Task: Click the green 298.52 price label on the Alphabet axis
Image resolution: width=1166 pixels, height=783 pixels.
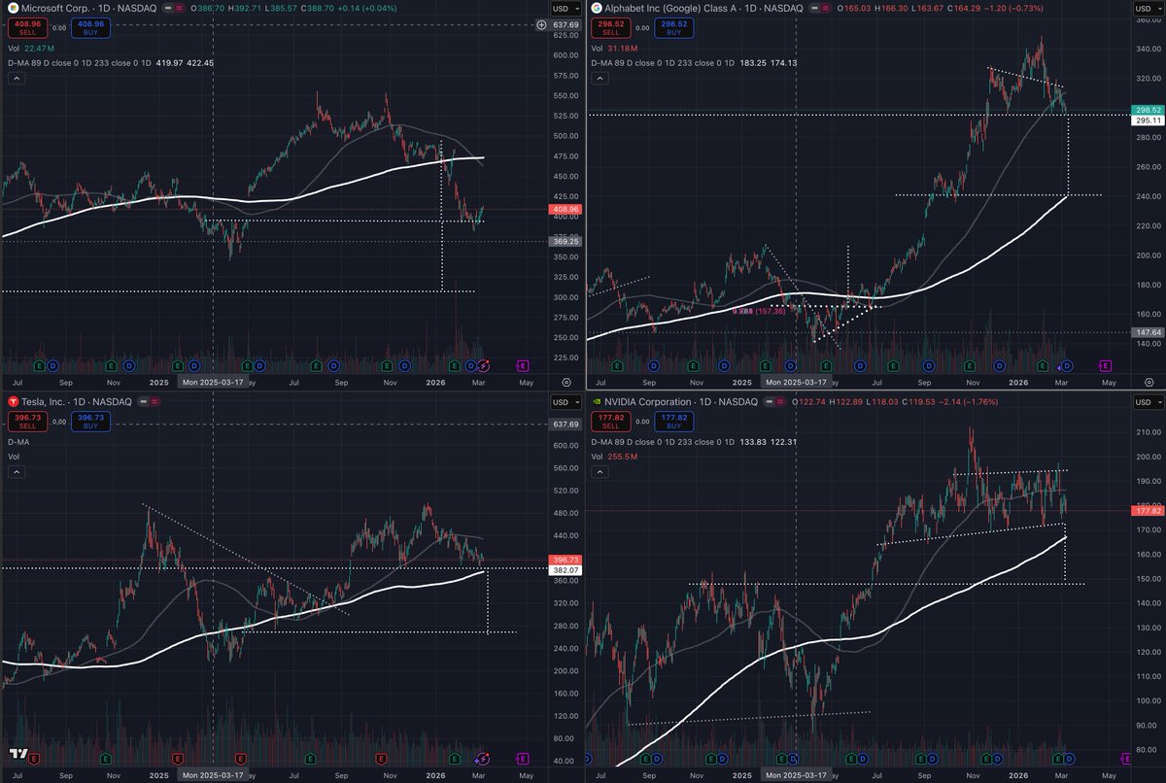Action: click(x=1149, y=110)
